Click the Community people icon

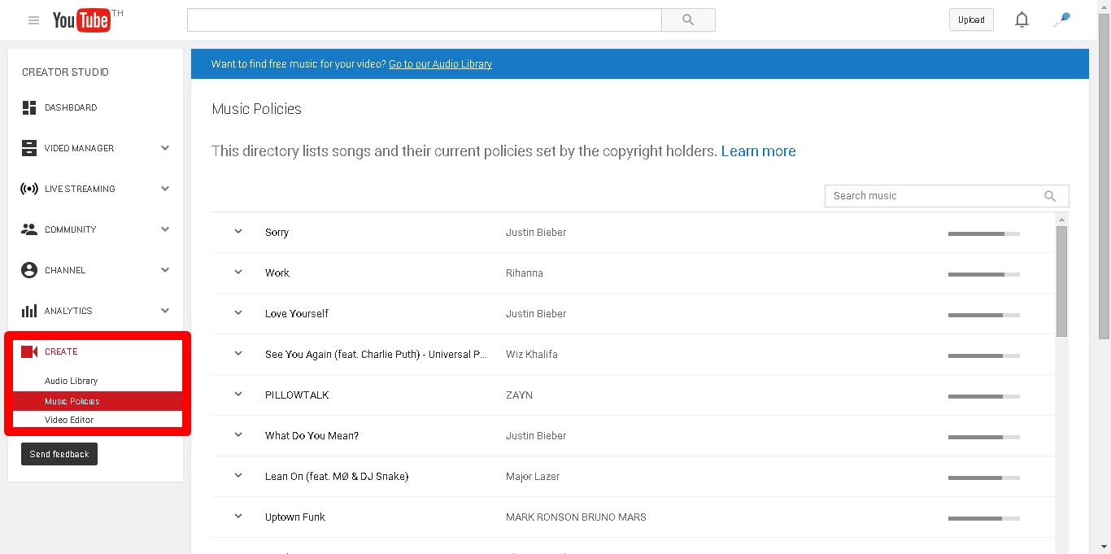tap(29, 229)
